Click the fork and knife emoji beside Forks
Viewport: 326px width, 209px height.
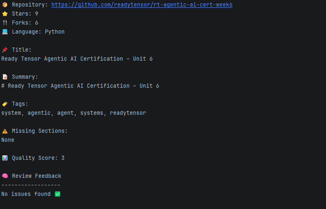point(5,23)
